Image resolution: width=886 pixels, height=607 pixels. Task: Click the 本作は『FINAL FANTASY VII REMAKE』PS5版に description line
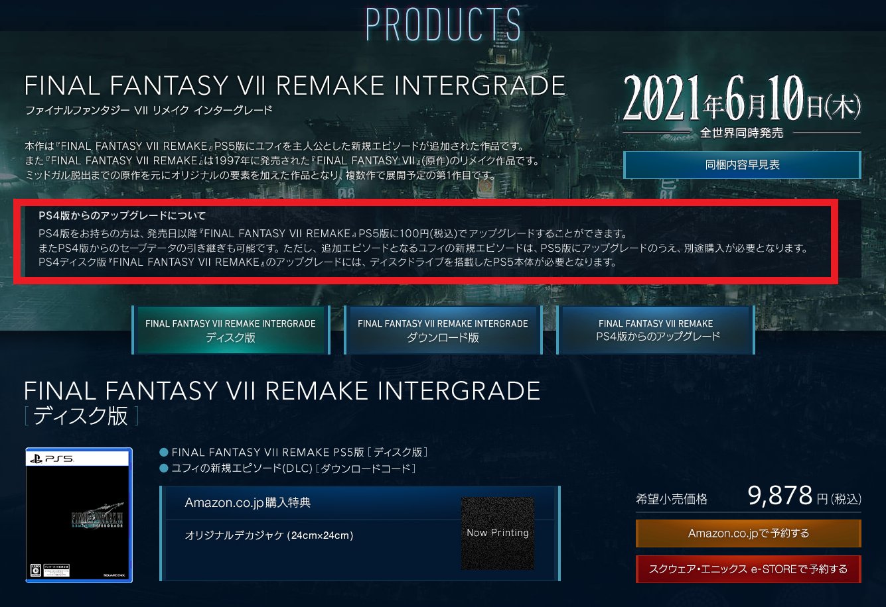coord(274,145)
